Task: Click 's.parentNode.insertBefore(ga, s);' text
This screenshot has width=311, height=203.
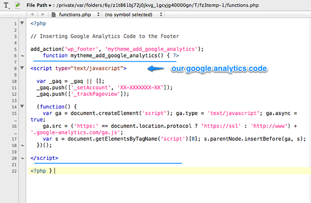Action: [255, 139]
